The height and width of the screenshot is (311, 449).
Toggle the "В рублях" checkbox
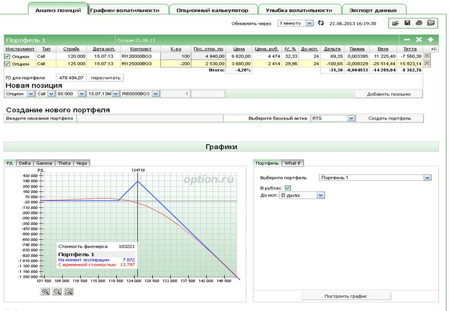click(288, 187)
